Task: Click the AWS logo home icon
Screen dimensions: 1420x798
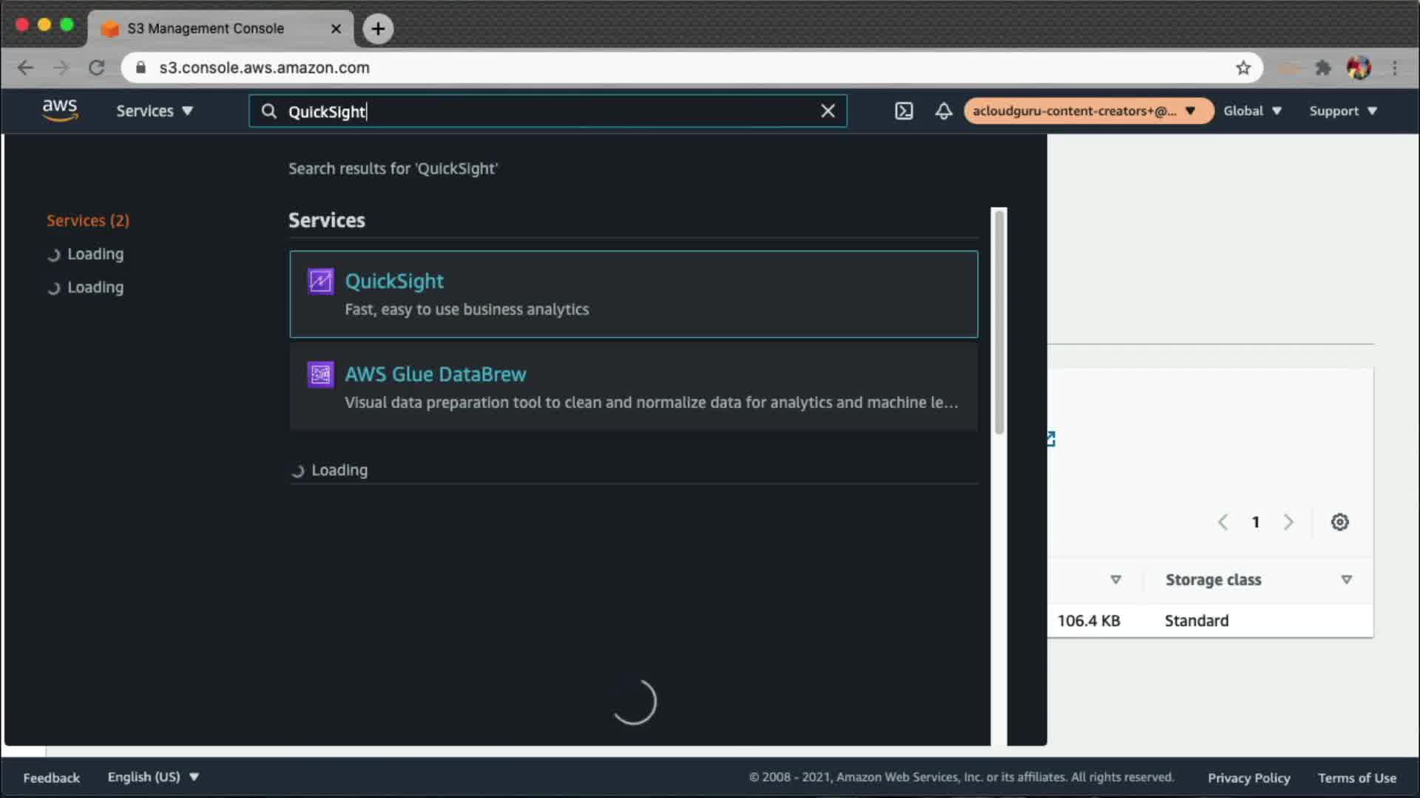Action: [60, 110]
